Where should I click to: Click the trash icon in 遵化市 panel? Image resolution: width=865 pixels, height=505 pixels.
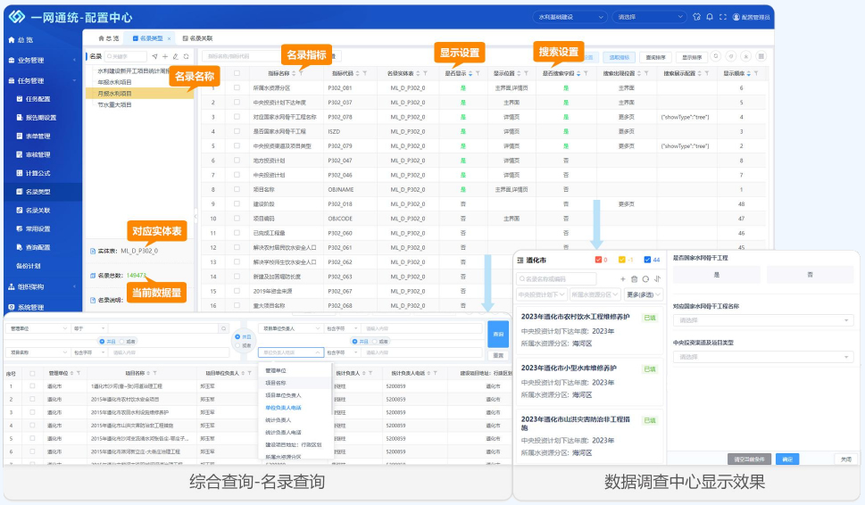(x=634, y=279)
